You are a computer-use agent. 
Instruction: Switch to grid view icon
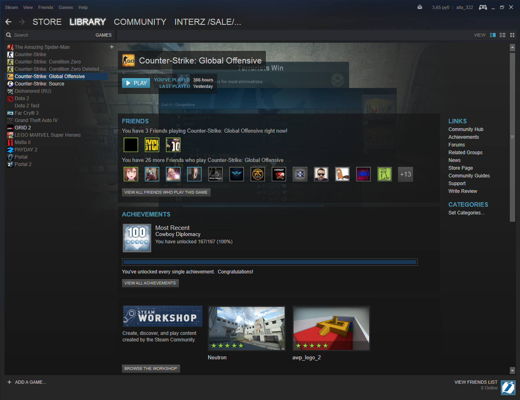coord(512,35)
